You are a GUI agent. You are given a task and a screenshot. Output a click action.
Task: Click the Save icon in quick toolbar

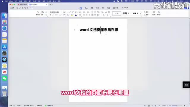[x=17, y=8]
